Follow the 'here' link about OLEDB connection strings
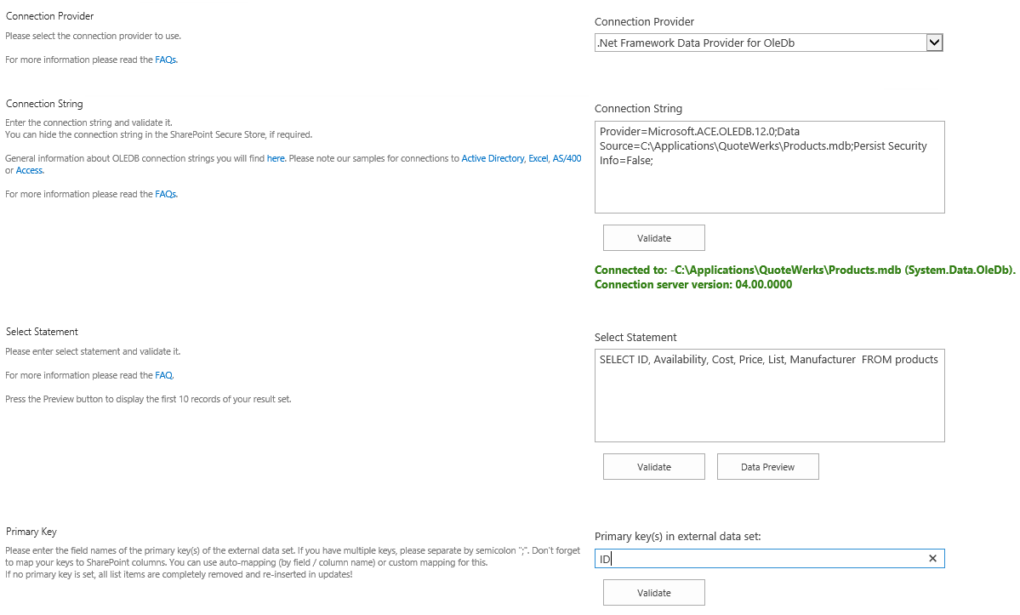 (x=276, y=159)
